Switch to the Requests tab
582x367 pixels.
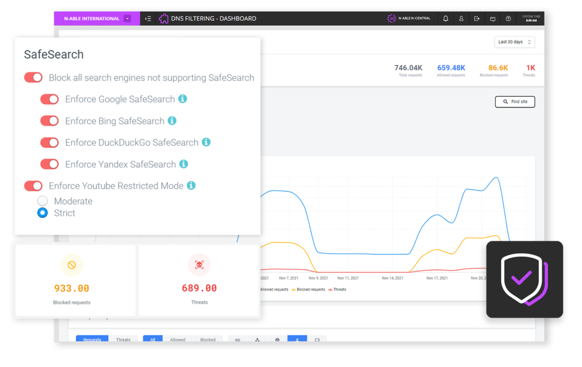(x=92, y=339)
